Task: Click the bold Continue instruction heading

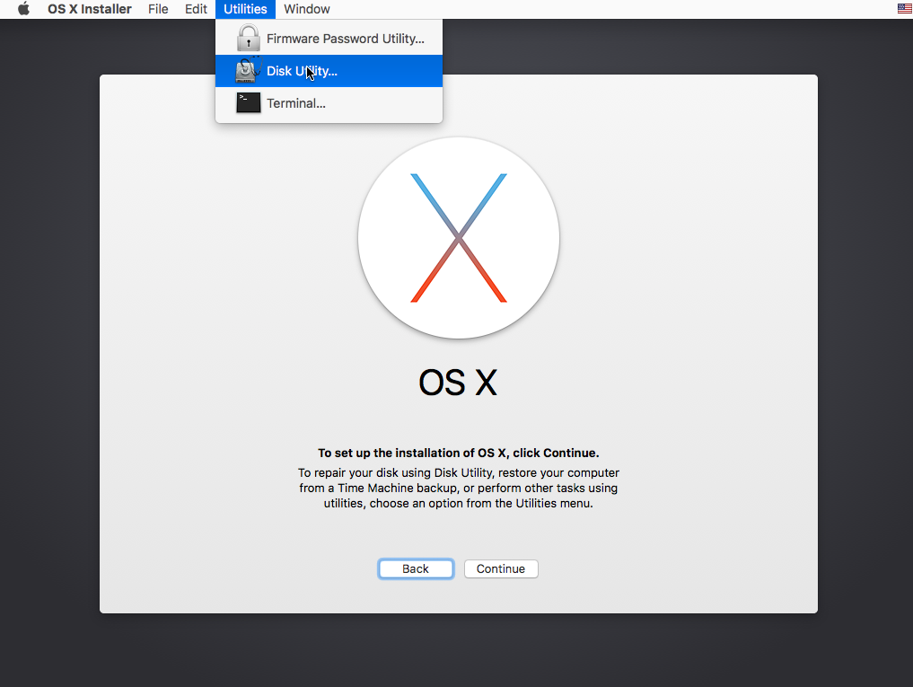Action: [458, 453]
